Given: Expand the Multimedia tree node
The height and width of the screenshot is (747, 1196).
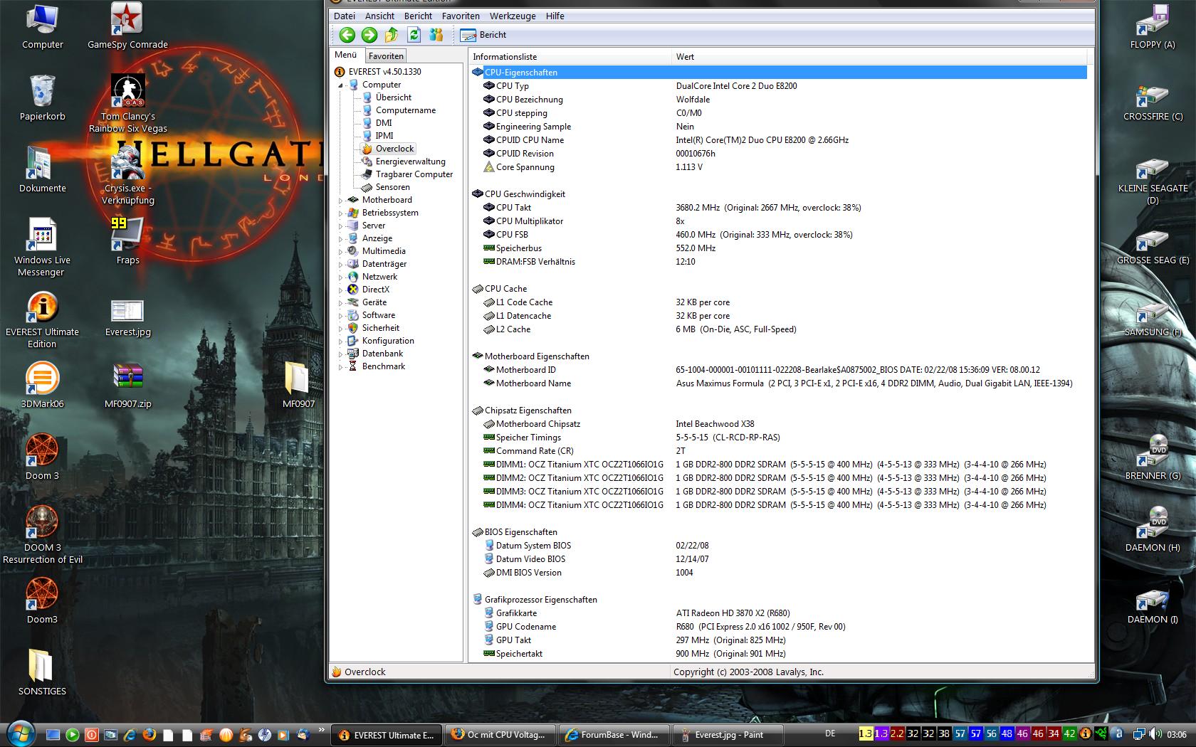Looking at the screenshot, I should (x=340, y=252).
